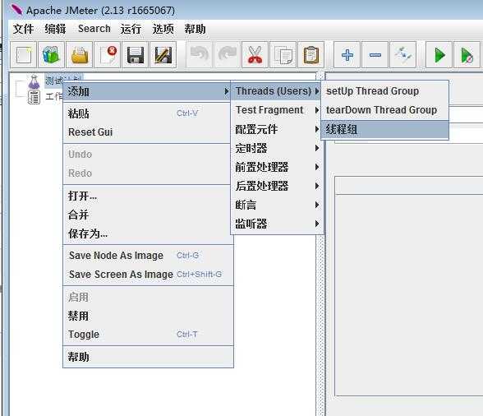The height and width of the screenshot is (416, 483).
Task: Click the Open file folder icon
Action: (79, 55)
